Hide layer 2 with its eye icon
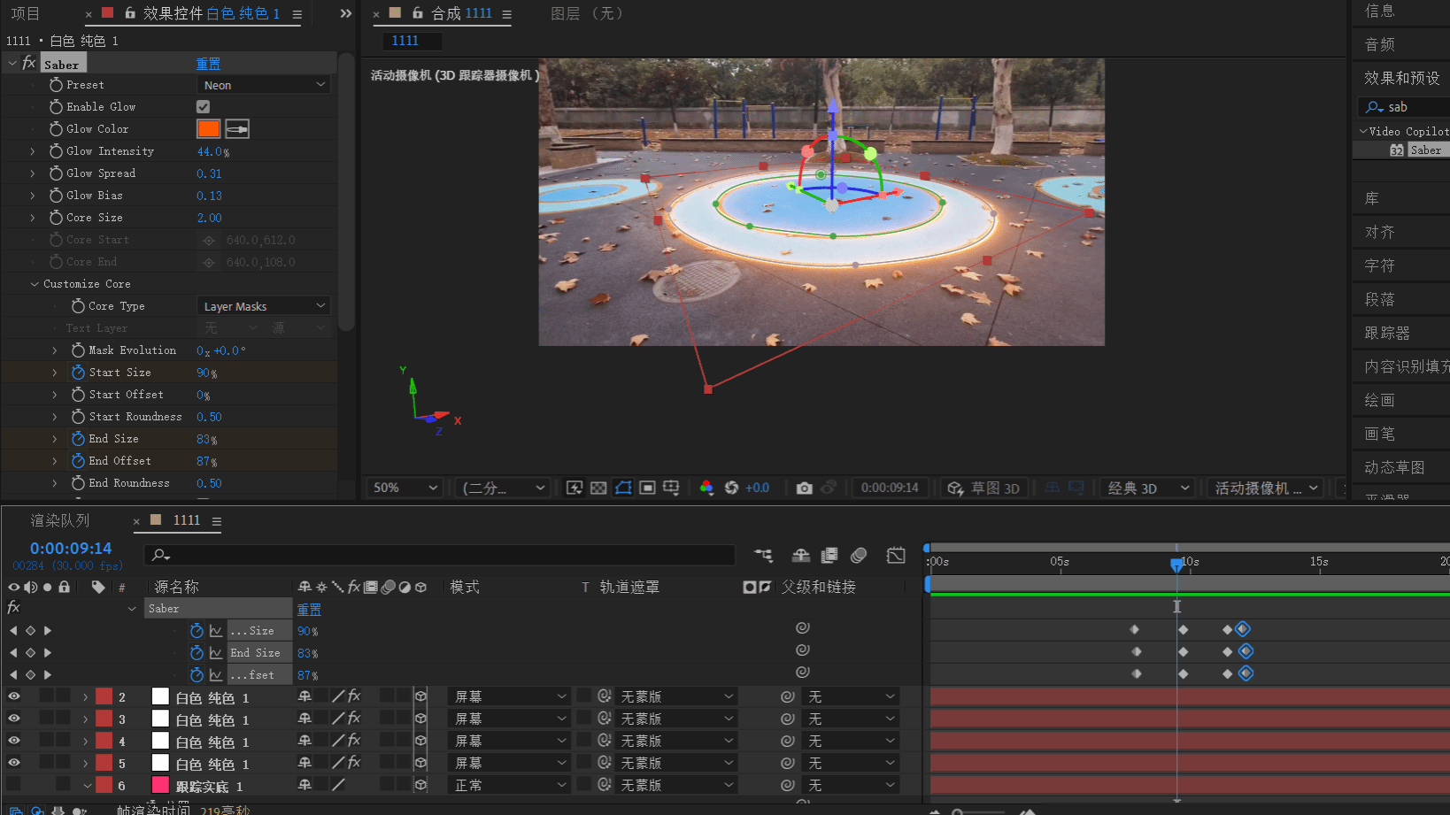This screenshot has width=1450, height=815. tap(14, 697)
